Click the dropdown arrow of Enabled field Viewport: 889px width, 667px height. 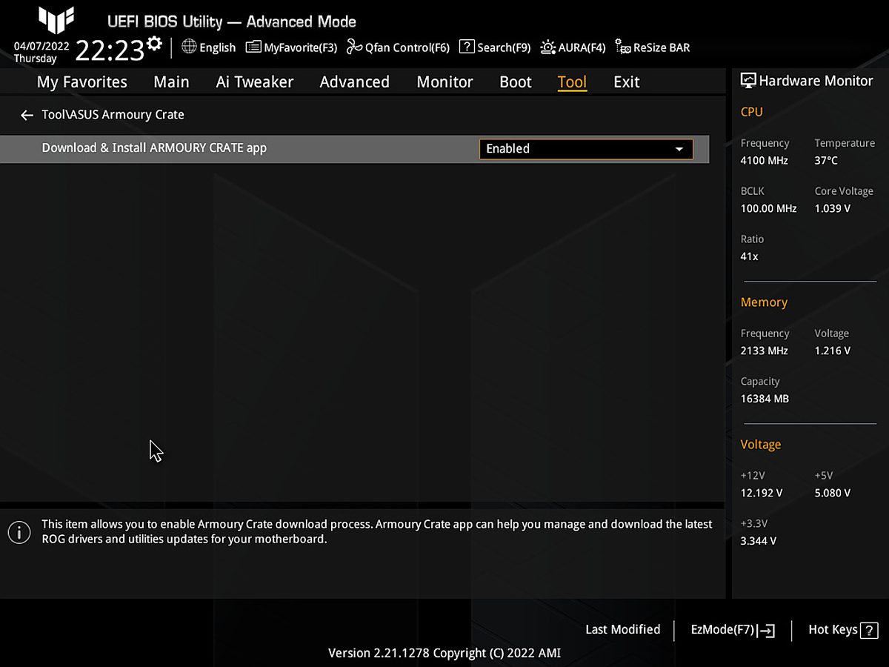679,150
